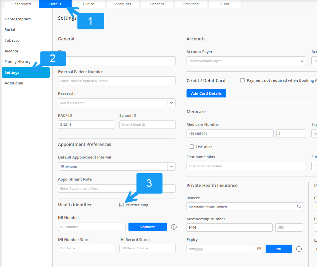Open the Audit tab
Screen dimensions: 317x267
point(225,4)
